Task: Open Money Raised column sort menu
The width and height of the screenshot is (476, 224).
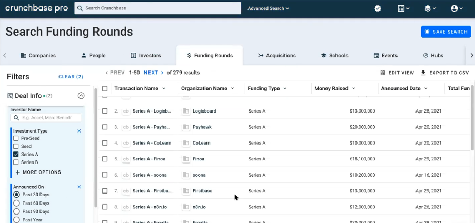Action: point(354,88)
